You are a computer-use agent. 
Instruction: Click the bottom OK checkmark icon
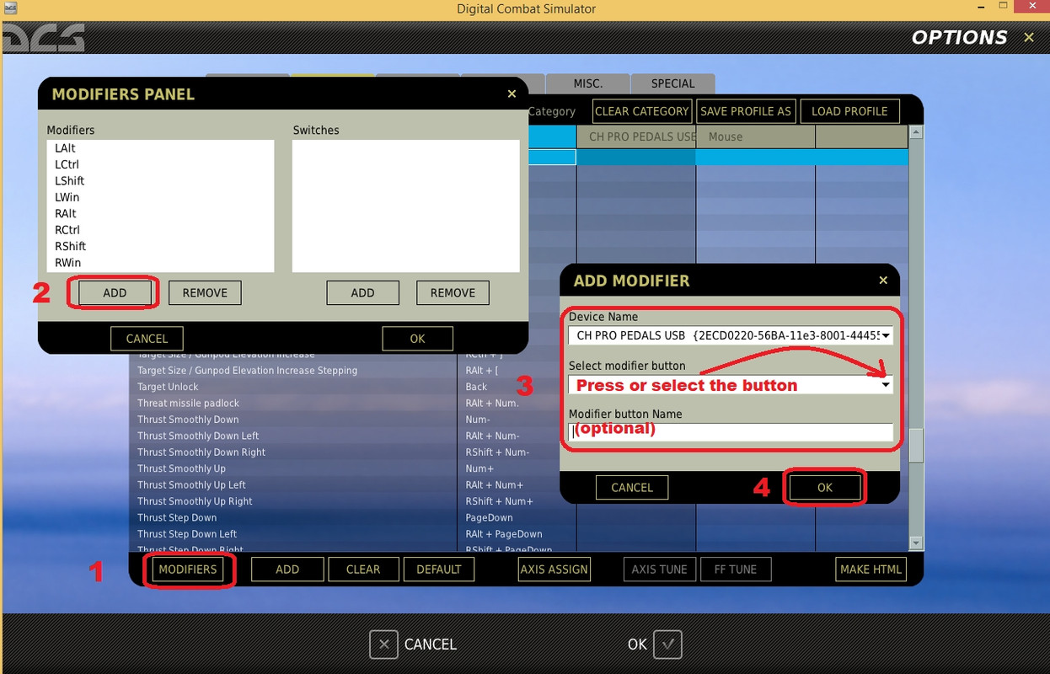pos(667,645)
